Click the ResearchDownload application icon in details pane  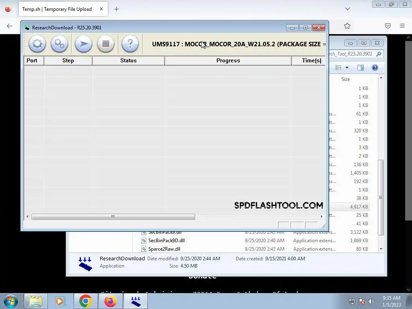85,264
